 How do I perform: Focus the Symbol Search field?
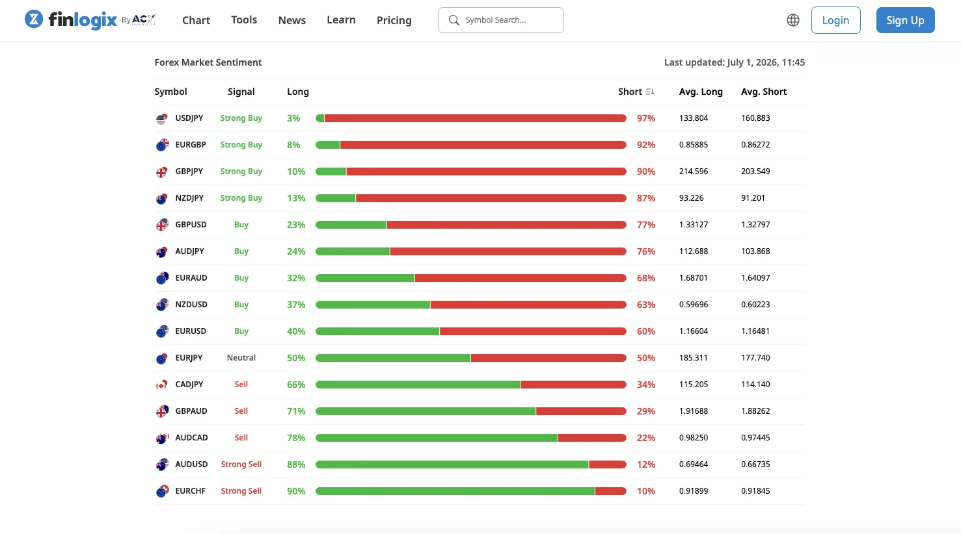pos(501,20)
